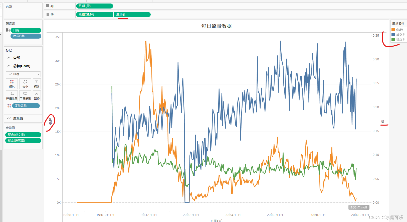Screen dimensions: 407x222
Task: Select the 聚合(成交率) measure value pill
Action: (23, 135)
